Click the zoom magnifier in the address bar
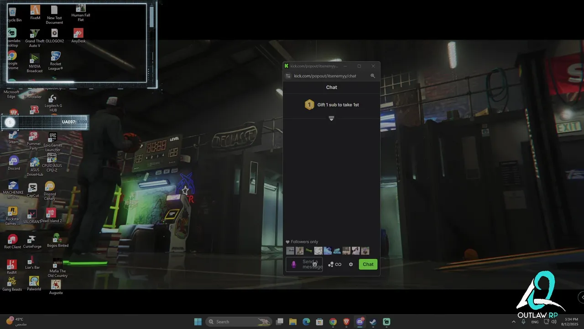Screen dimensions: 584x329 click(373, 76)
